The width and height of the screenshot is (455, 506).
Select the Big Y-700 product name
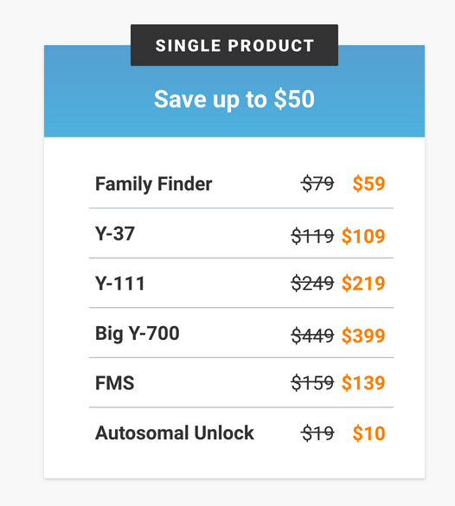(138, 334)
